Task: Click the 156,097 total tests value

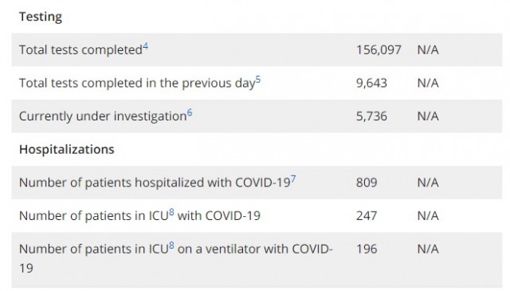Action: 379,50
